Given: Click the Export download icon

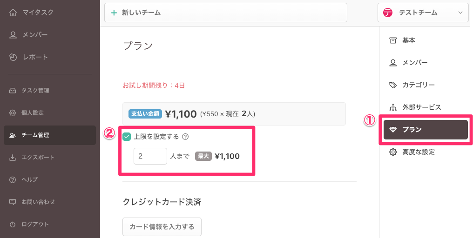Looking at the screenshot, I should click(13, 158).
